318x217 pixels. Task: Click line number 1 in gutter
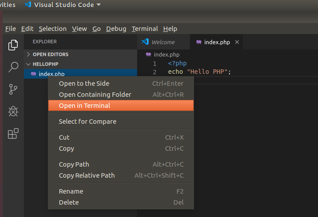[x=154, y=64]
